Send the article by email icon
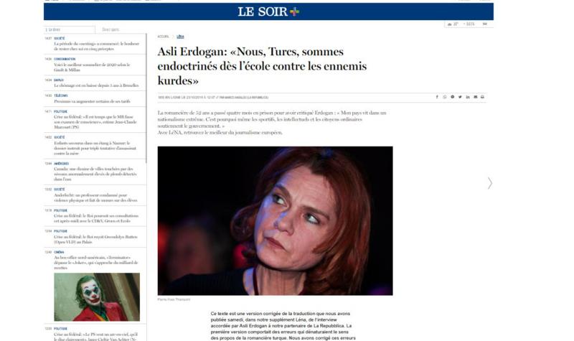 [476, 97]
